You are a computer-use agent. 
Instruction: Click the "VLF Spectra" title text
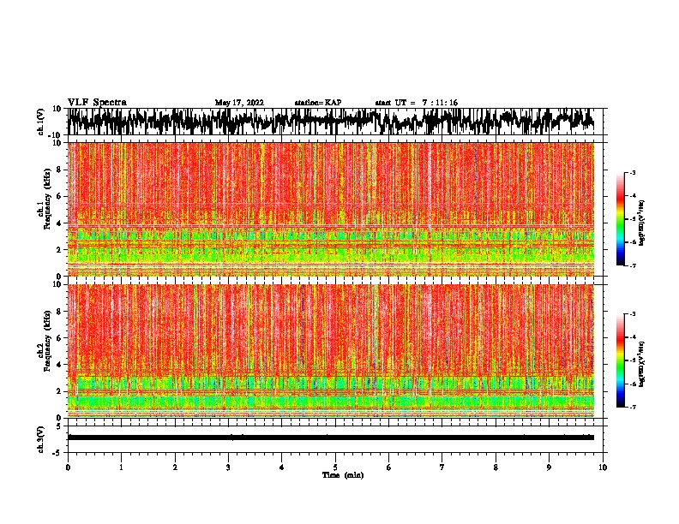(97, 103)
